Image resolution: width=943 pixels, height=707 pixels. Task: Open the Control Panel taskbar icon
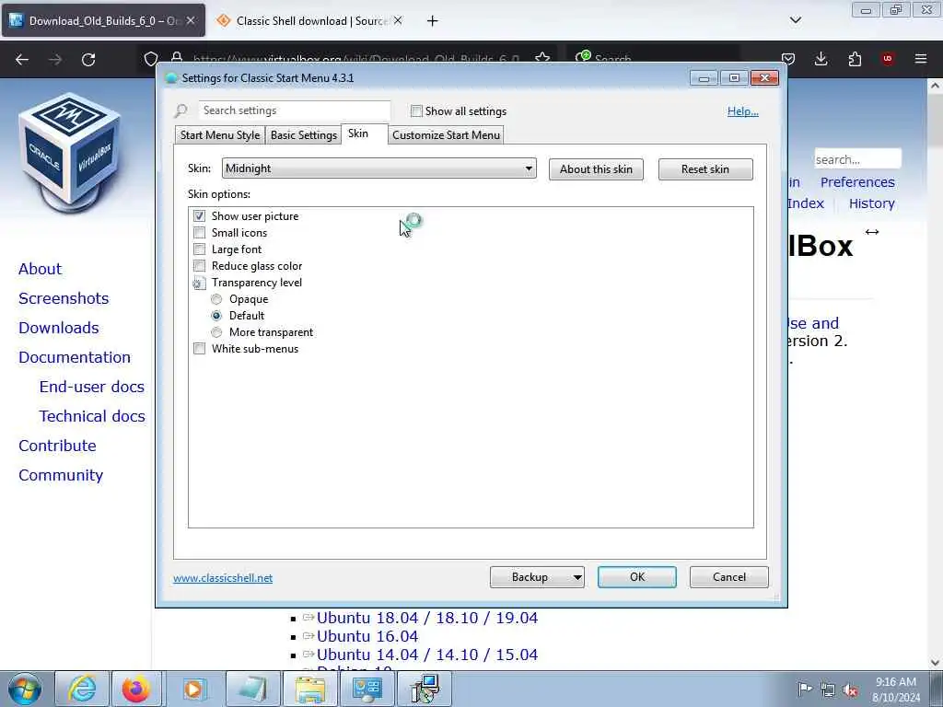(367, 689)
